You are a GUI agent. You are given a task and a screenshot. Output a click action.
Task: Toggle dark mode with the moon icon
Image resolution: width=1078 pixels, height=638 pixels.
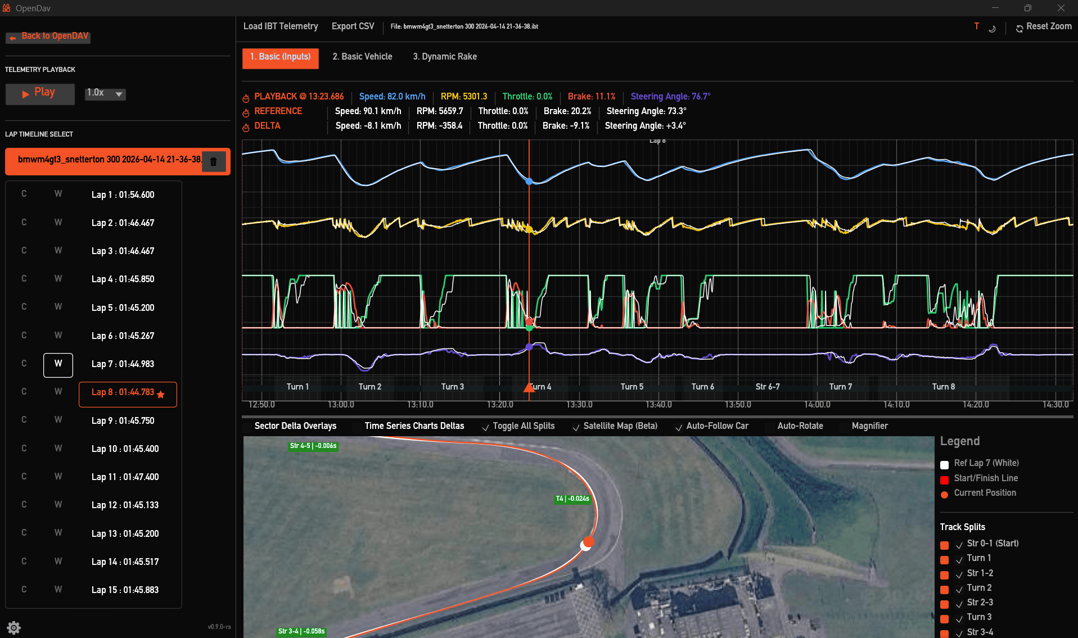click(x=992, y=28)
